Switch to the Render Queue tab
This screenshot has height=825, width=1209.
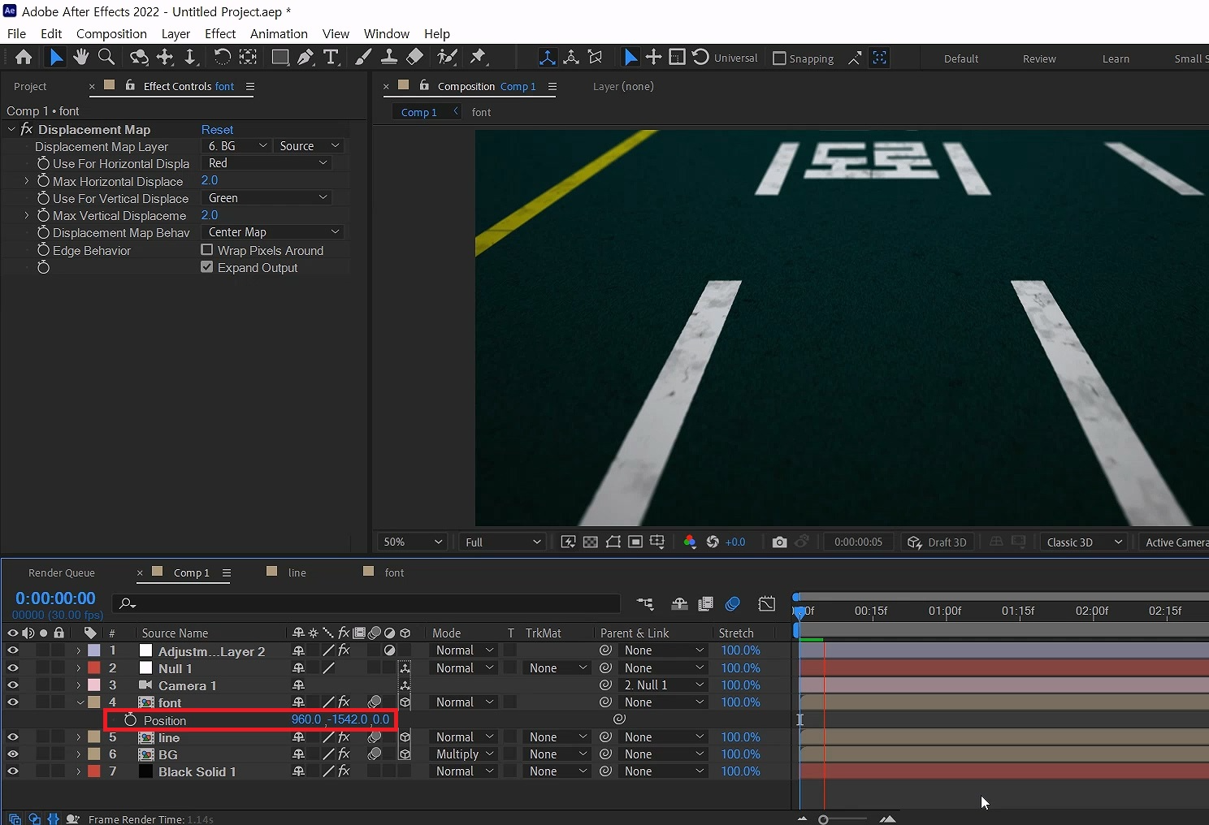coord(62,572)
